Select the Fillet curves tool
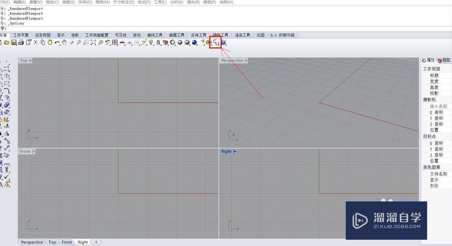This screenshot has width=452, height=246. pyautogui.click(x=7, y=91)
